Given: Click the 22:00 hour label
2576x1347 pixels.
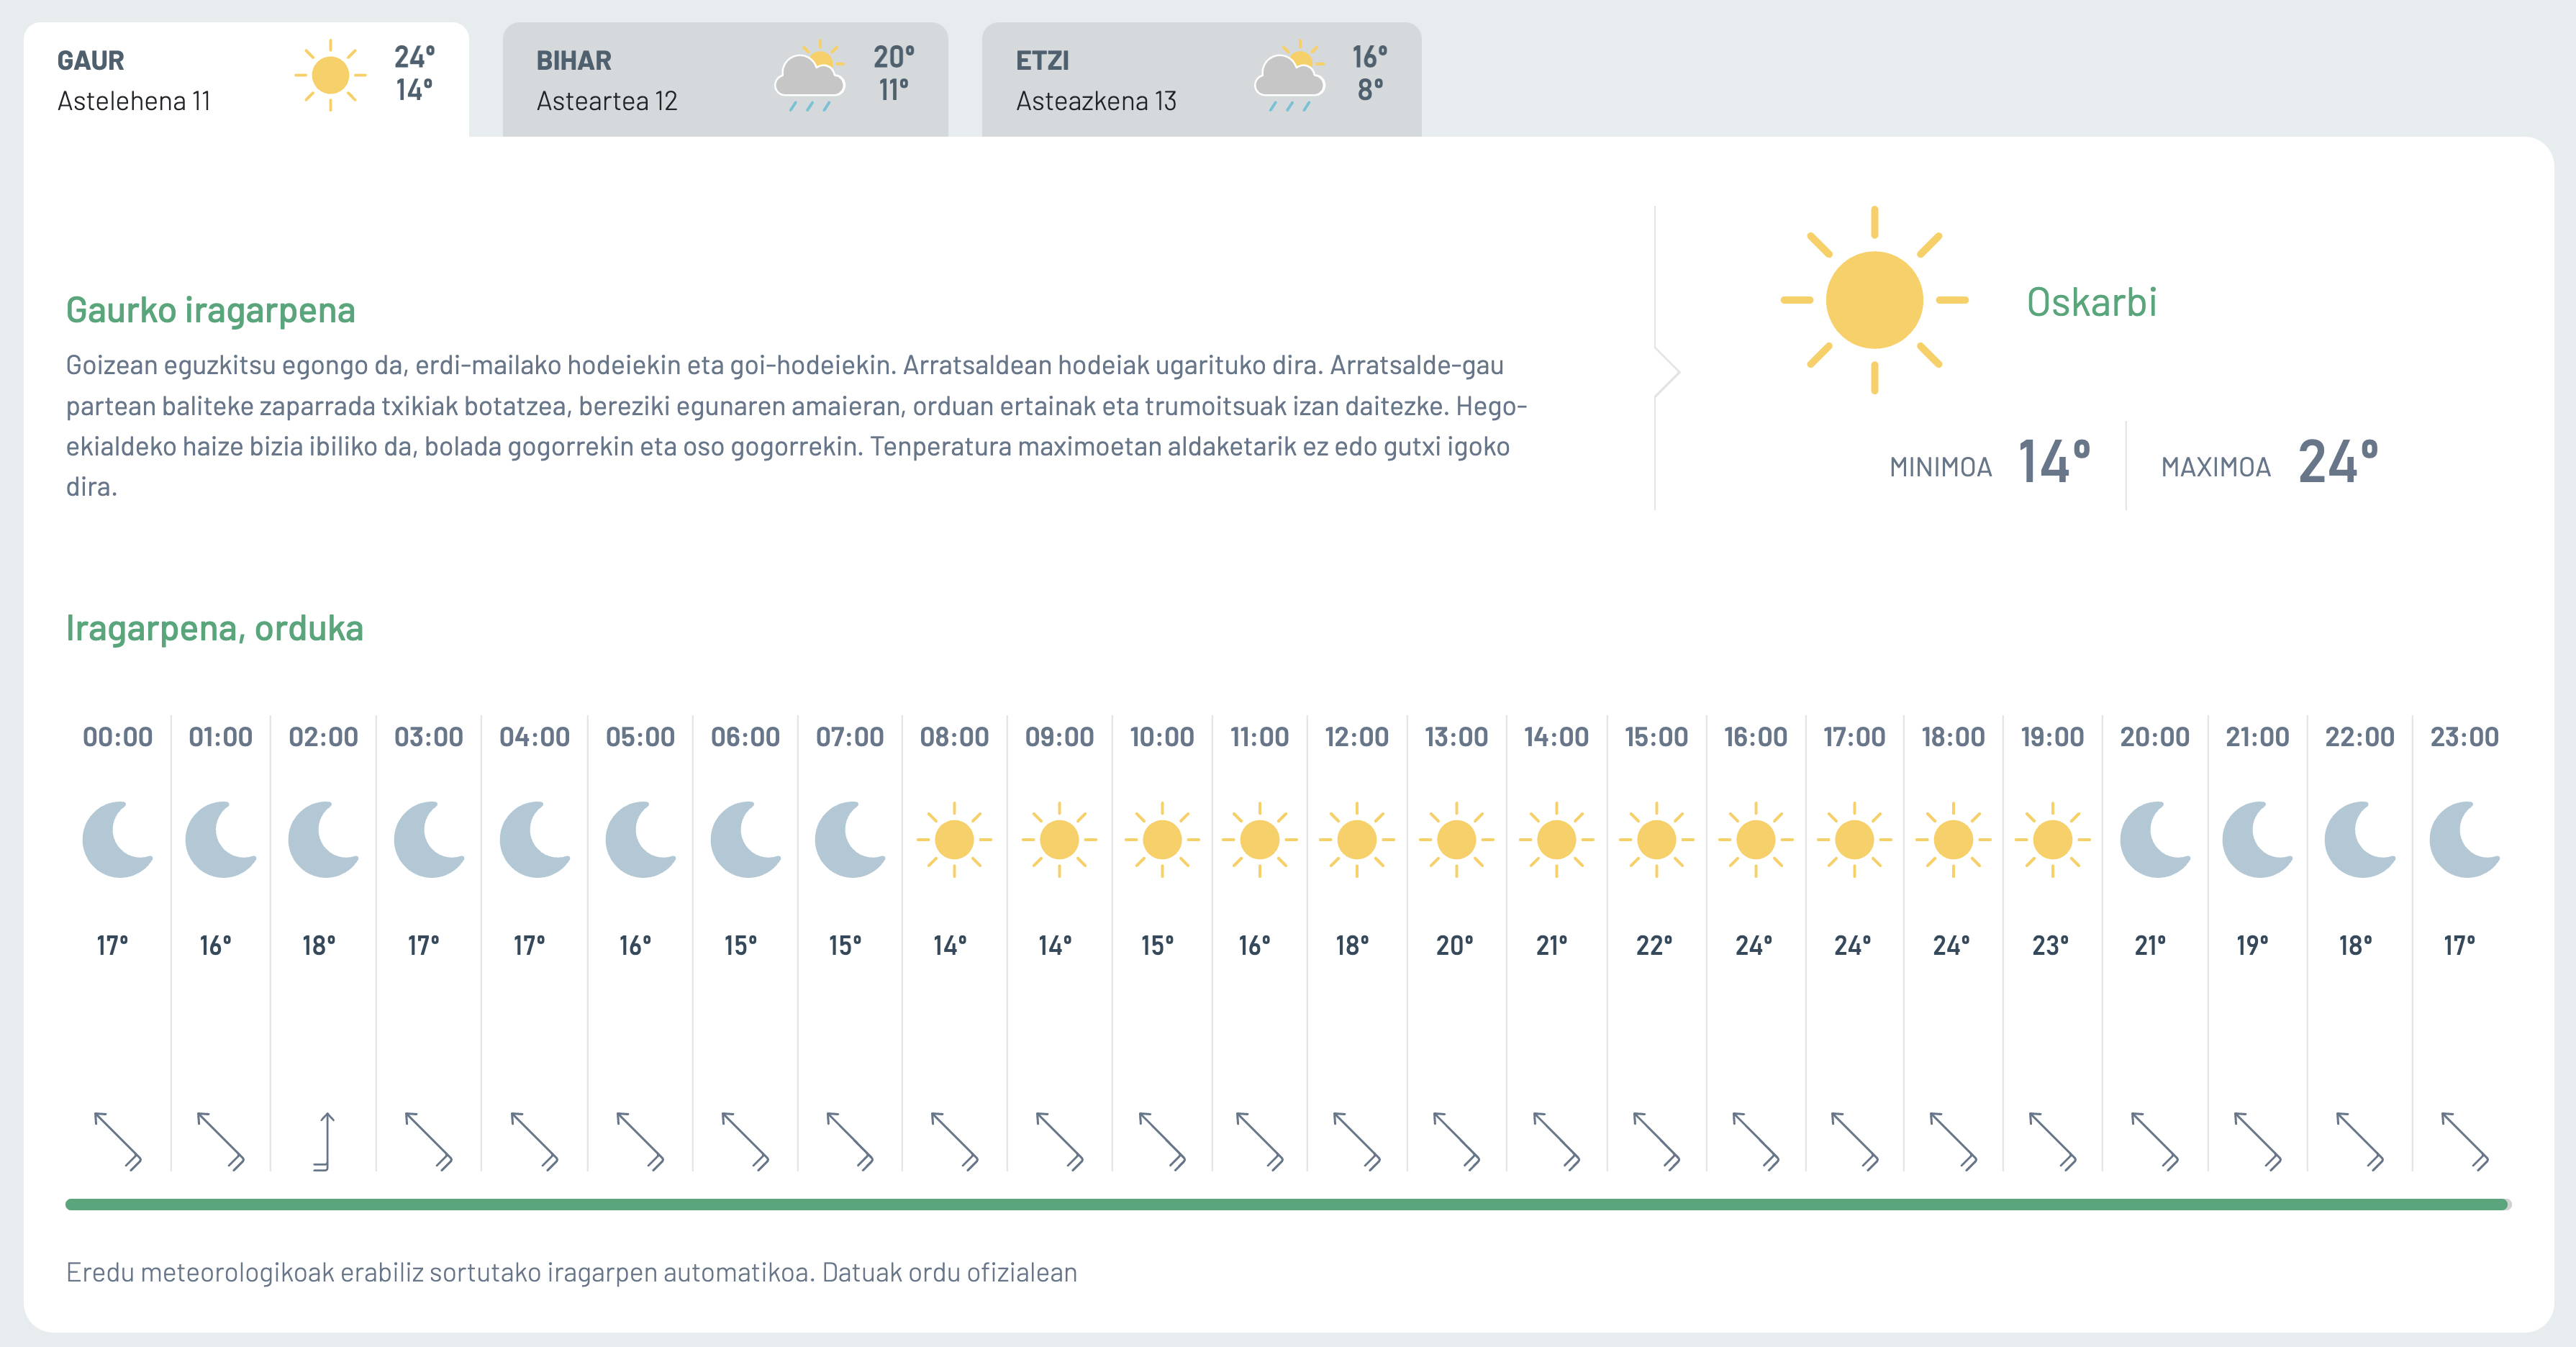Looking at the screenshot, I should tap(2360, 737).
